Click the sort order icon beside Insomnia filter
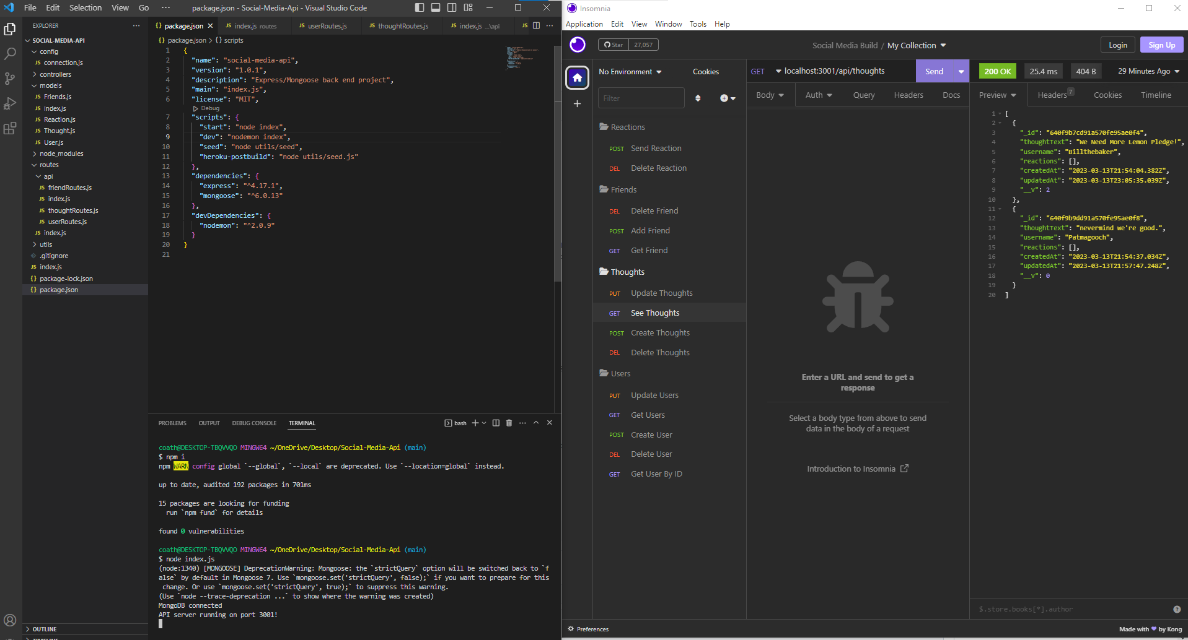The height and width of the screenshot is (640, 1188). point(698,98)
